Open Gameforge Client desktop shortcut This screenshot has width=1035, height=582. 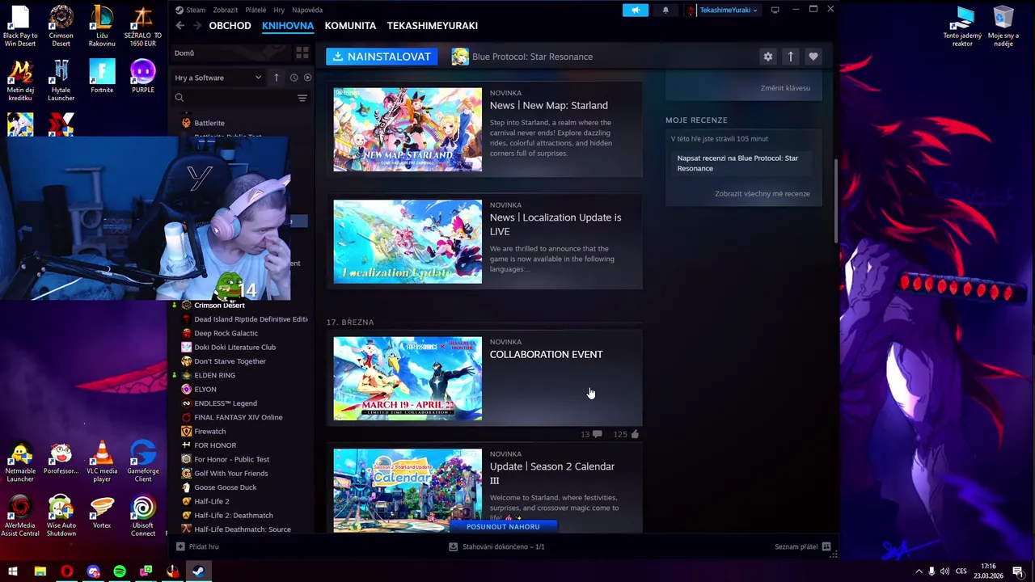[143, 462]
